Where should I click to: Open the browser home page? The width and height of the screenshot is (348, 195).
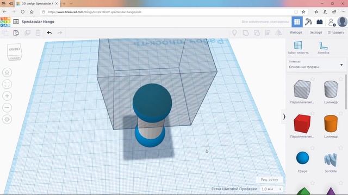click(x=32, y=12)
